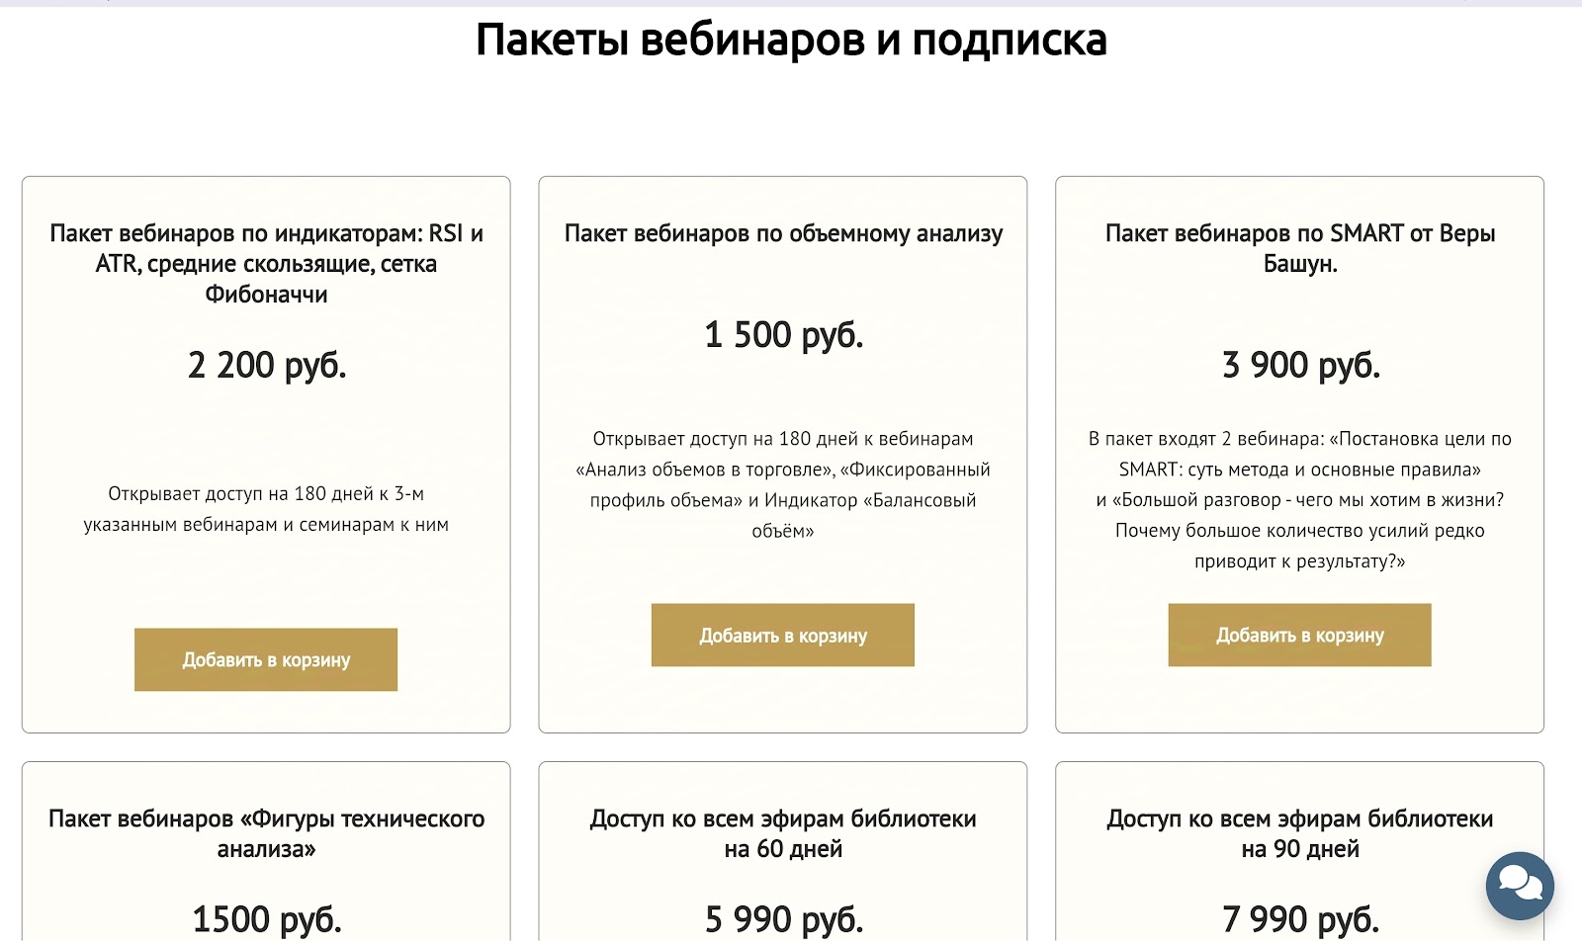Click the 2 200 руб. price

click(267, 365)
